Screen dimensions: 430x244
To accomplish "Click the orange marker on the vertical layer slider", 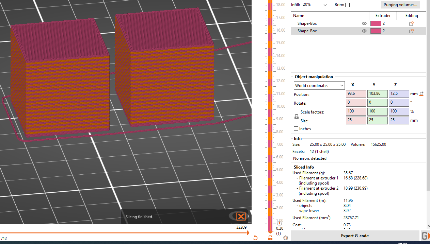I will tap(270, 232).
